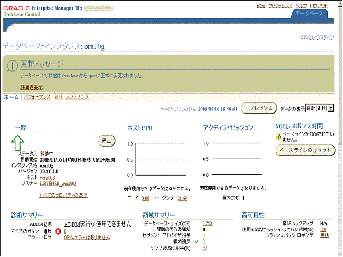Open the ORA-エラーはありません alert log link
Screen dimensions: 343x257
click(87, 238)
